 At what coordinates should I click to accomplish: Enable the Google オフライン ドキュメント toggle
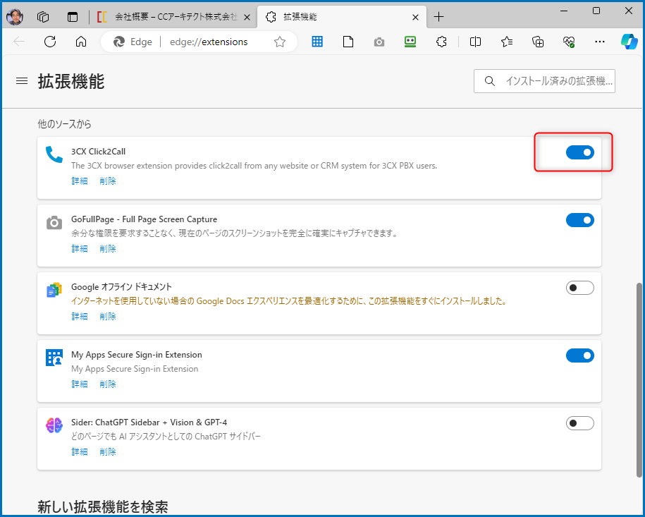point(580,288)
